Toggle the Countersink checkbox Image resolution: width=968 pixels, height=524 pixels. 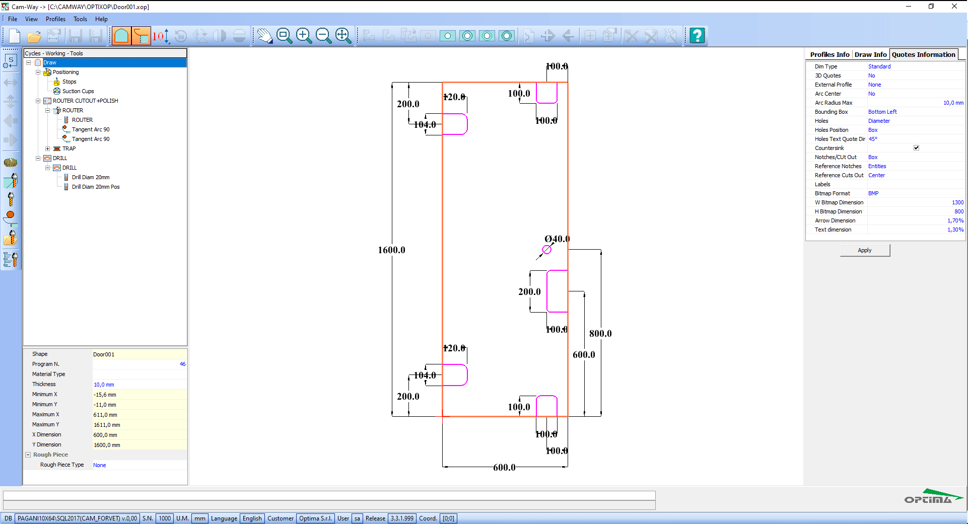point(916,148)
